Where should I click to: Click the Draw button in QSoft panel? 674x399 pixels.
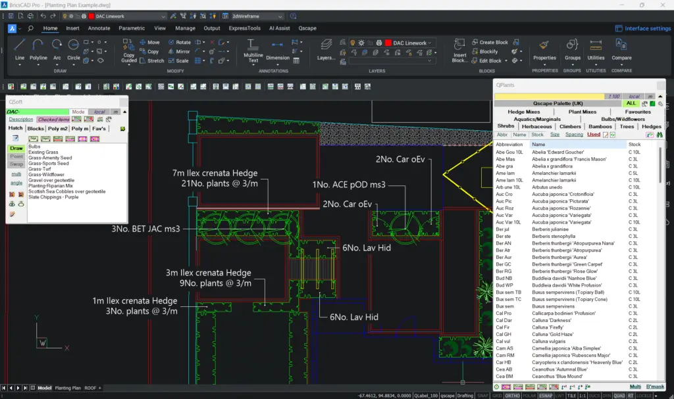[16, 149]
